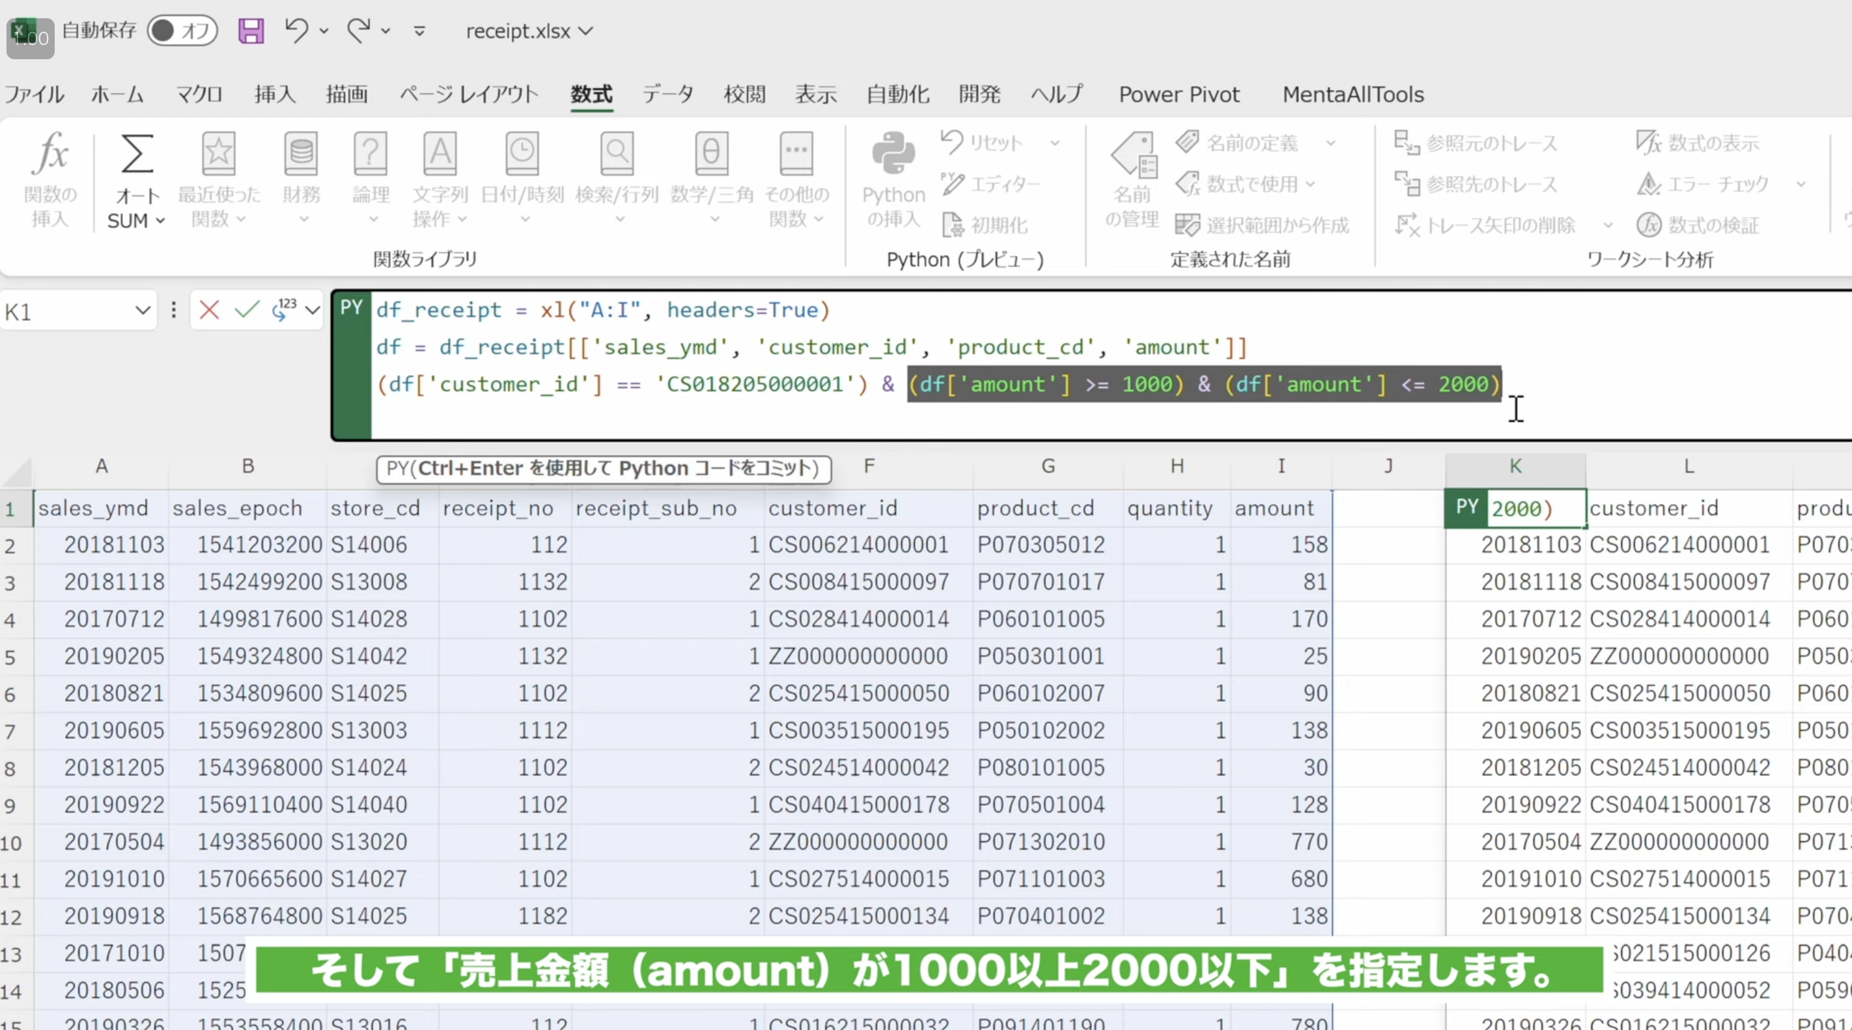Switch to the Page Layout (ページ レイアウト) tab
This screenshot has height=1030, width=1852.
click(469, 94)
